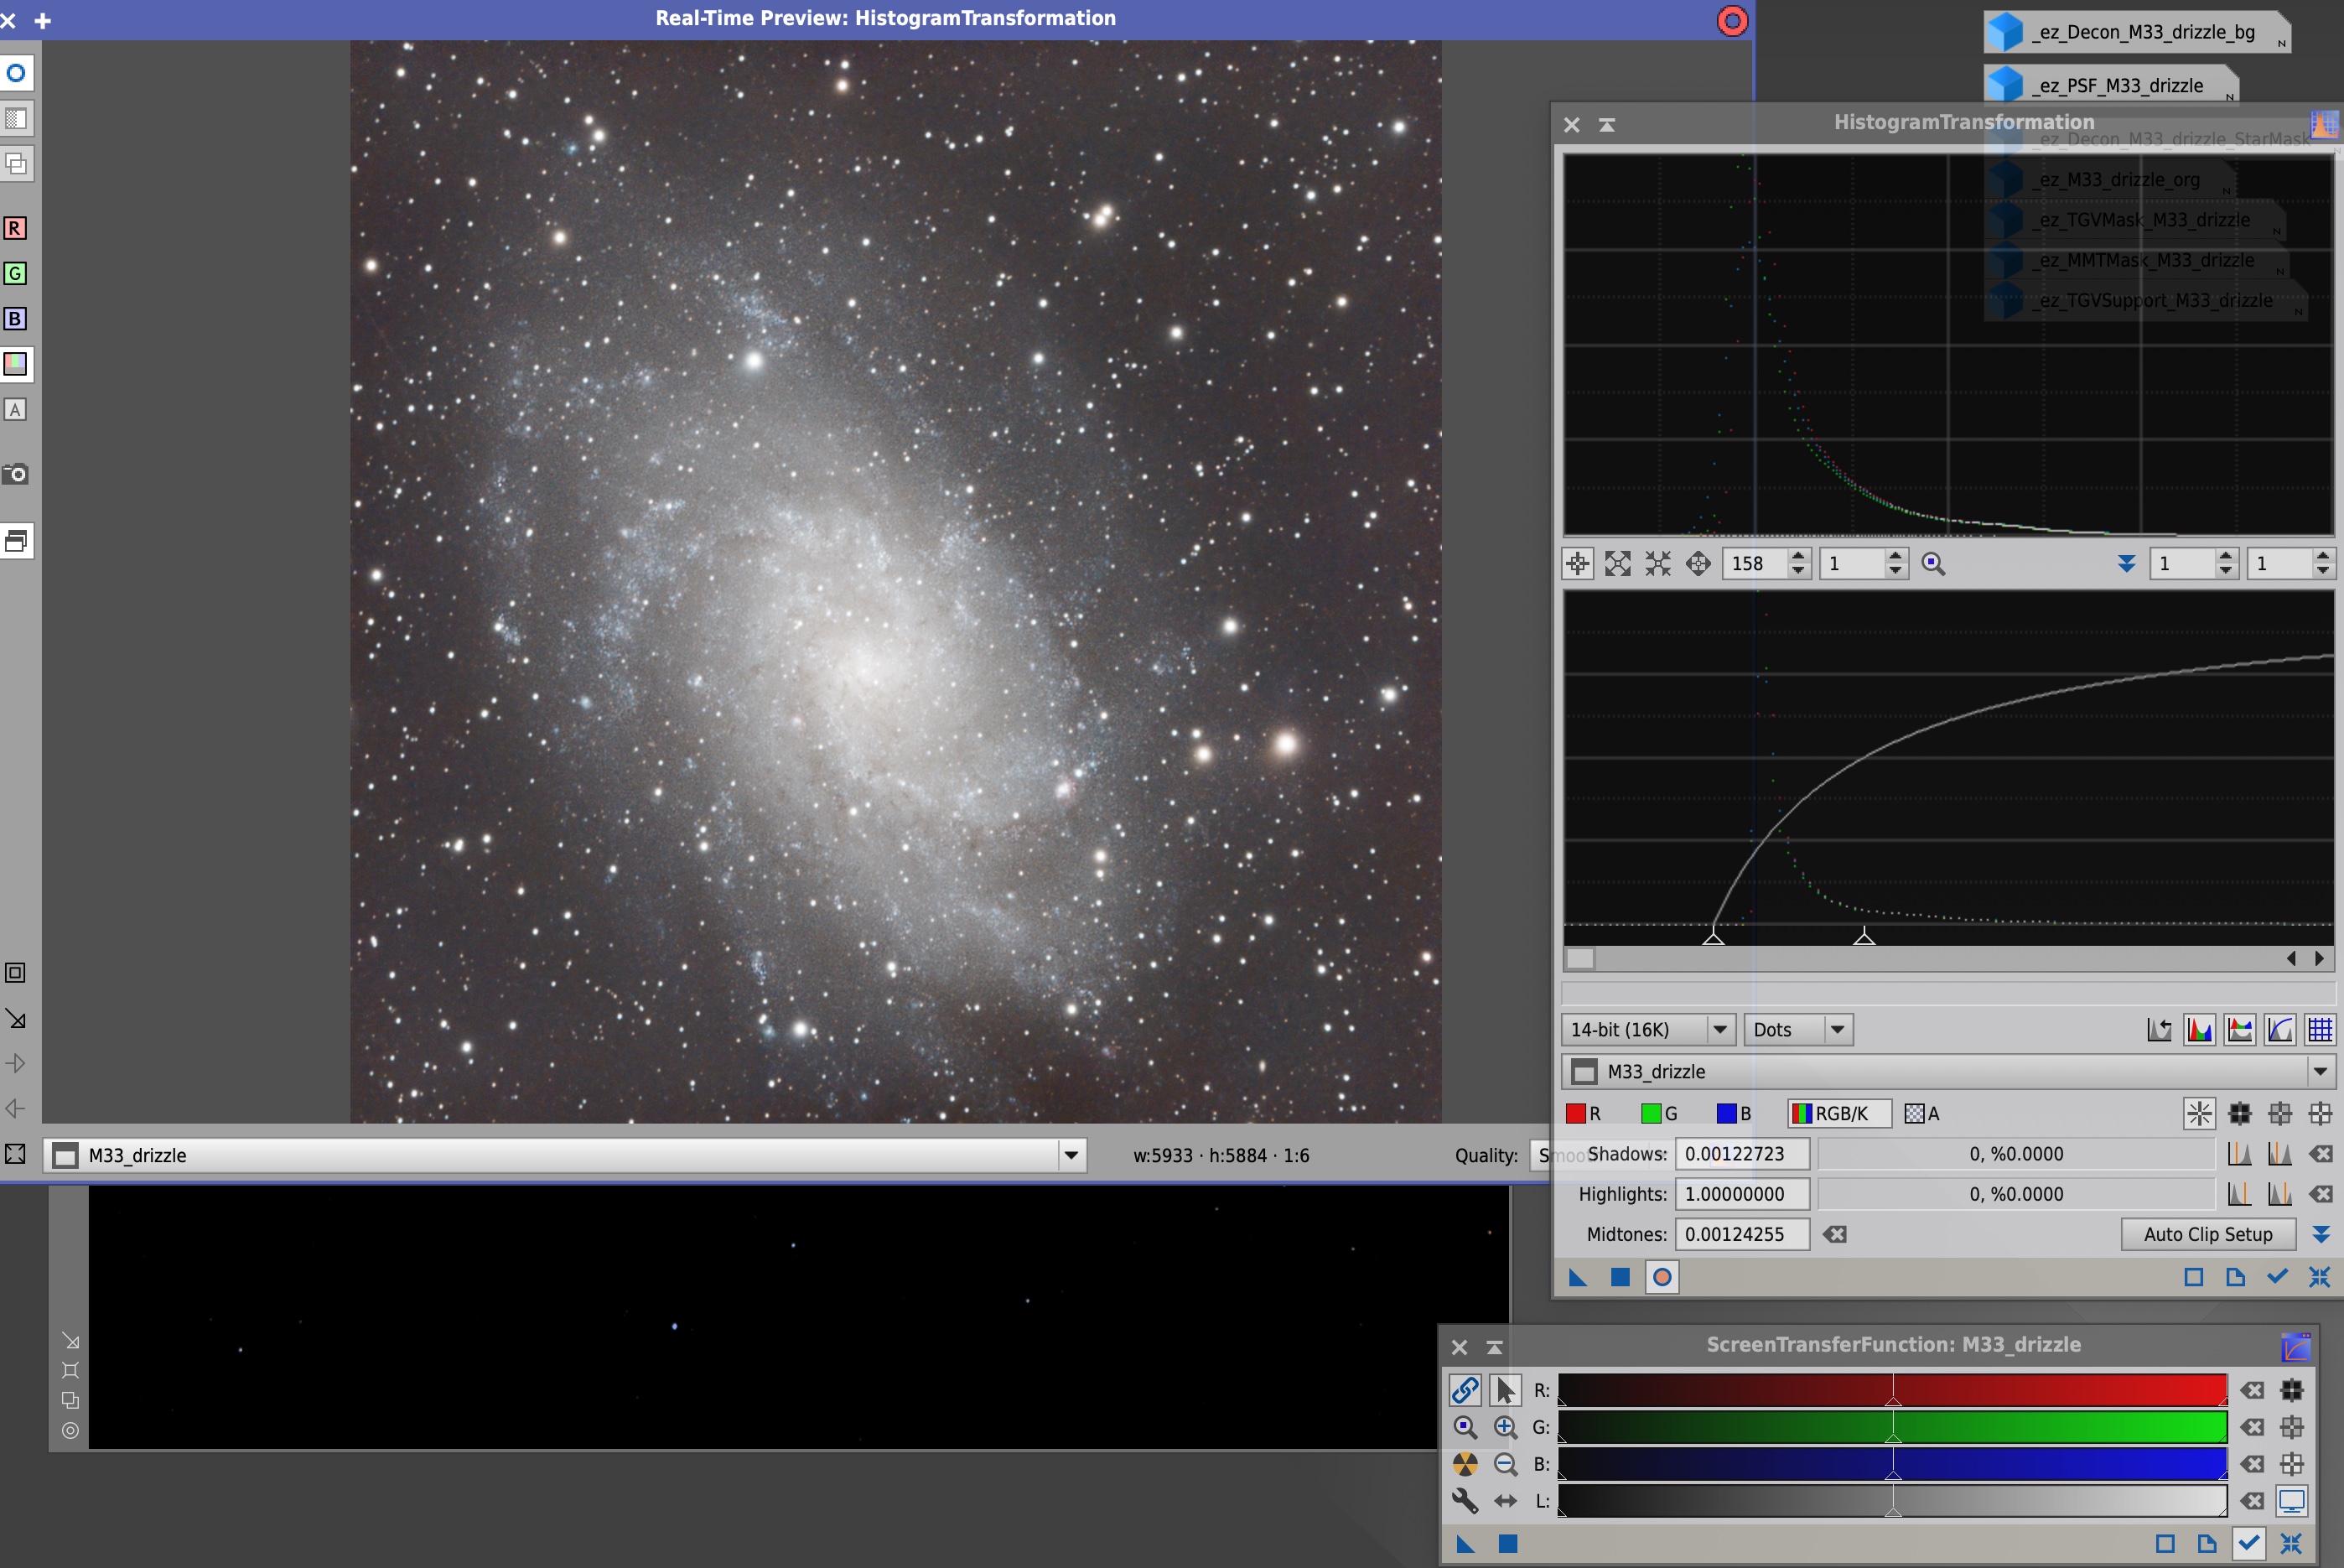
Task: Select the RGB/K channel button
Action: [x=1838, y=1113]
